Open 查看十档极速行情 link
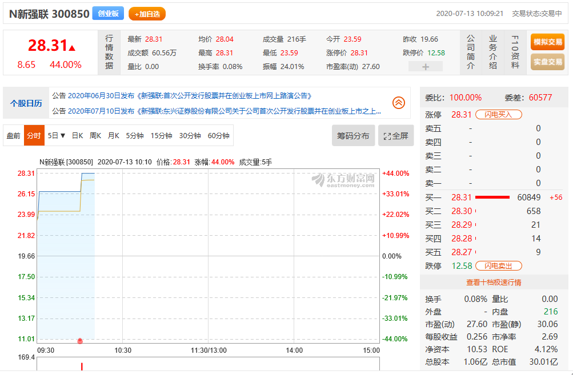 [x=494, y=283]
